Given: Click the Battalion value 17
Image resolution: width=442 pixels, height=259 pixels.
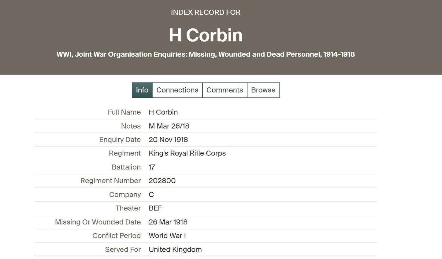Looking at the screenshot, I should coord(152,167).
